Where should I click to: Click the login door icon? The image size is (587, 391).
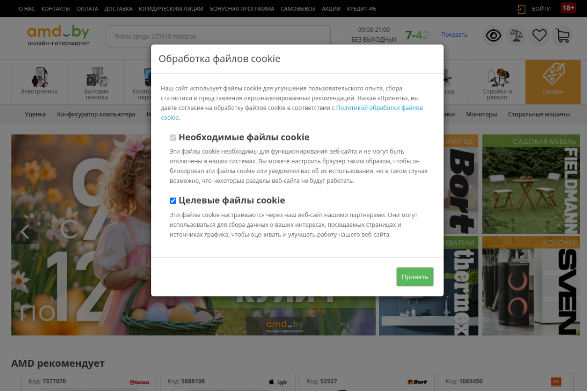pyautogui.click(x=521, y=9)
